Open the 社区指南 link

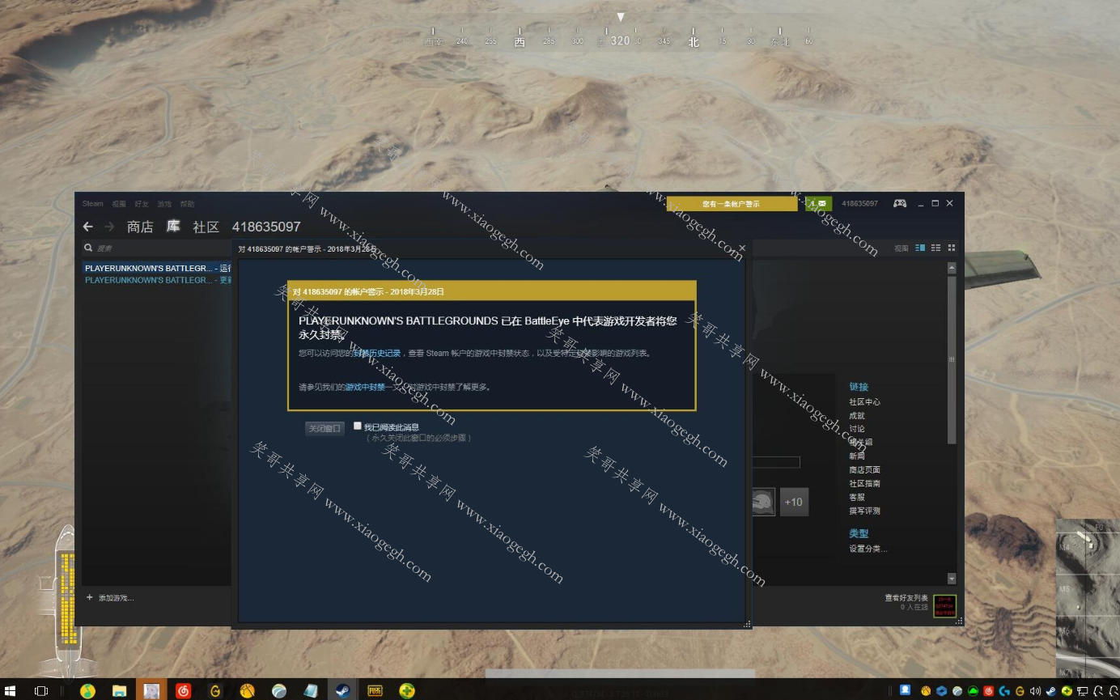click(x=864, y=483)
